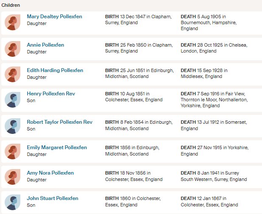Click the Children section heading
The image size is (262, 214).
coord(11,5)
